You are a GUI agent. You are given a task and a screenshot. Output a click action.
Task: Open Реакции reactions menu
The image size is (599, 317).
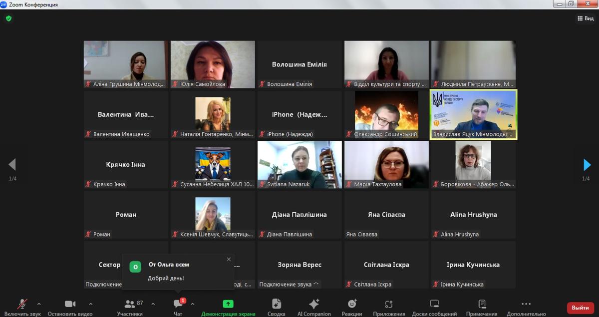click(x=352, y=307)
